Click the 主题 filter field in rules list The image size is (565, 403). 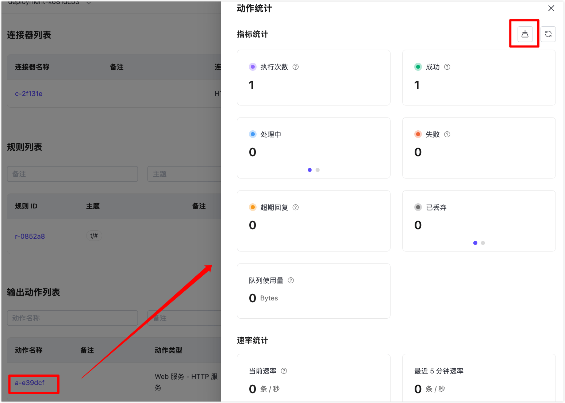184,174
